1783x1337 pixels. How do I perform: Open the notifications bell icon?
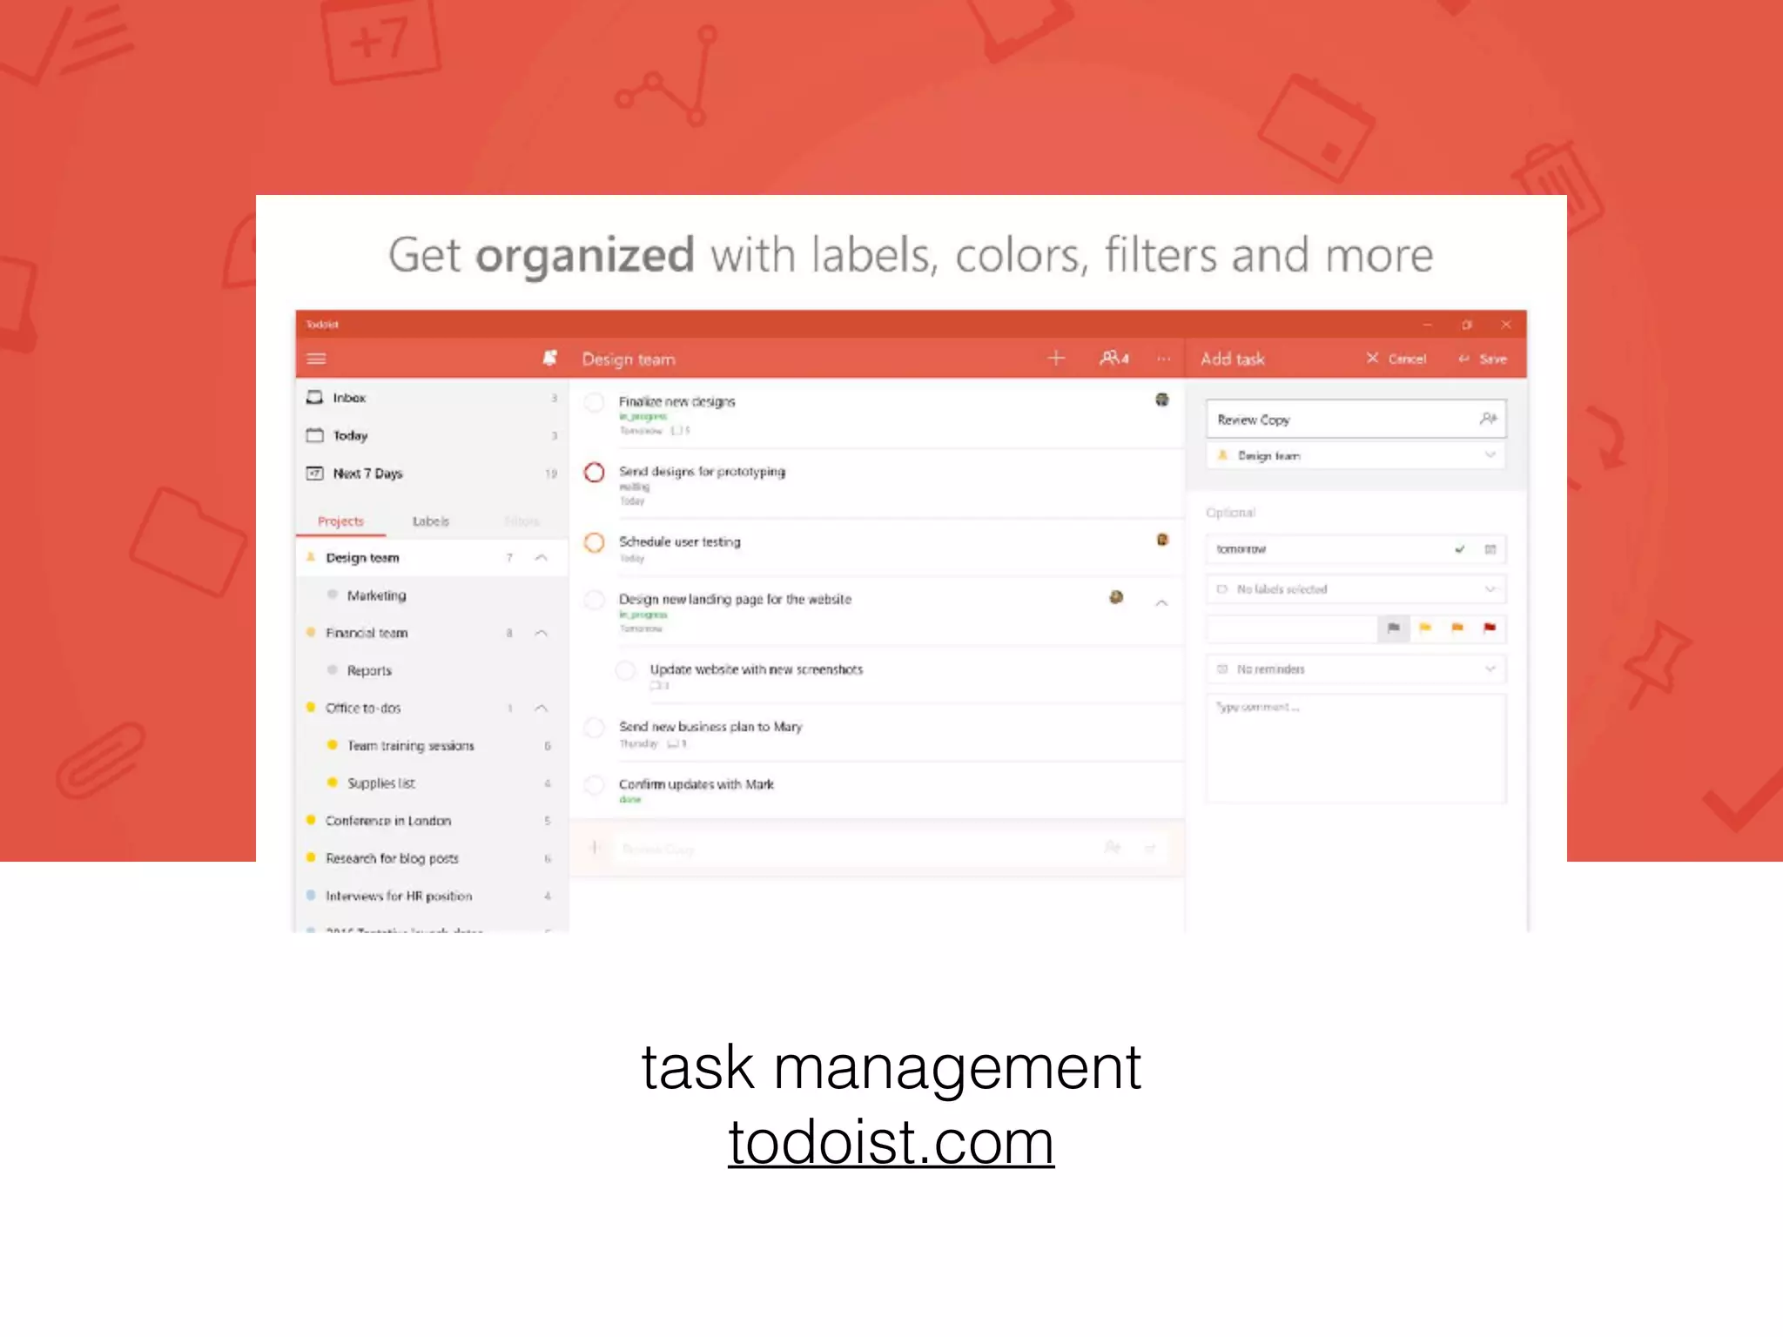tap(550, 358)
